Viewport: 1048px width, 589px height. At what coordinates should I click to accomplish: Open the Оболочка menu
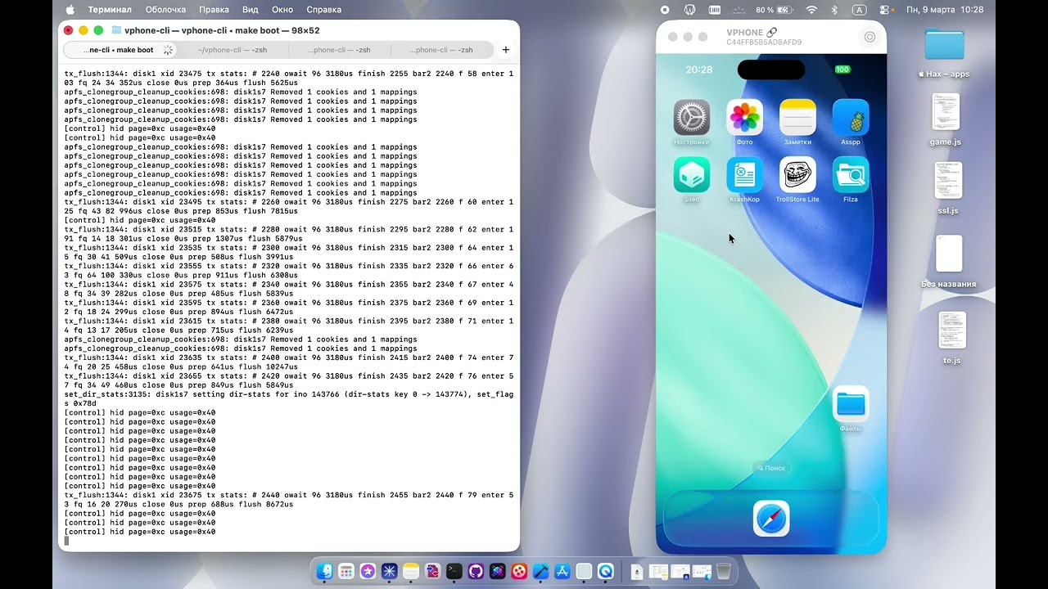pyautogui.click(x=165, y=10)
